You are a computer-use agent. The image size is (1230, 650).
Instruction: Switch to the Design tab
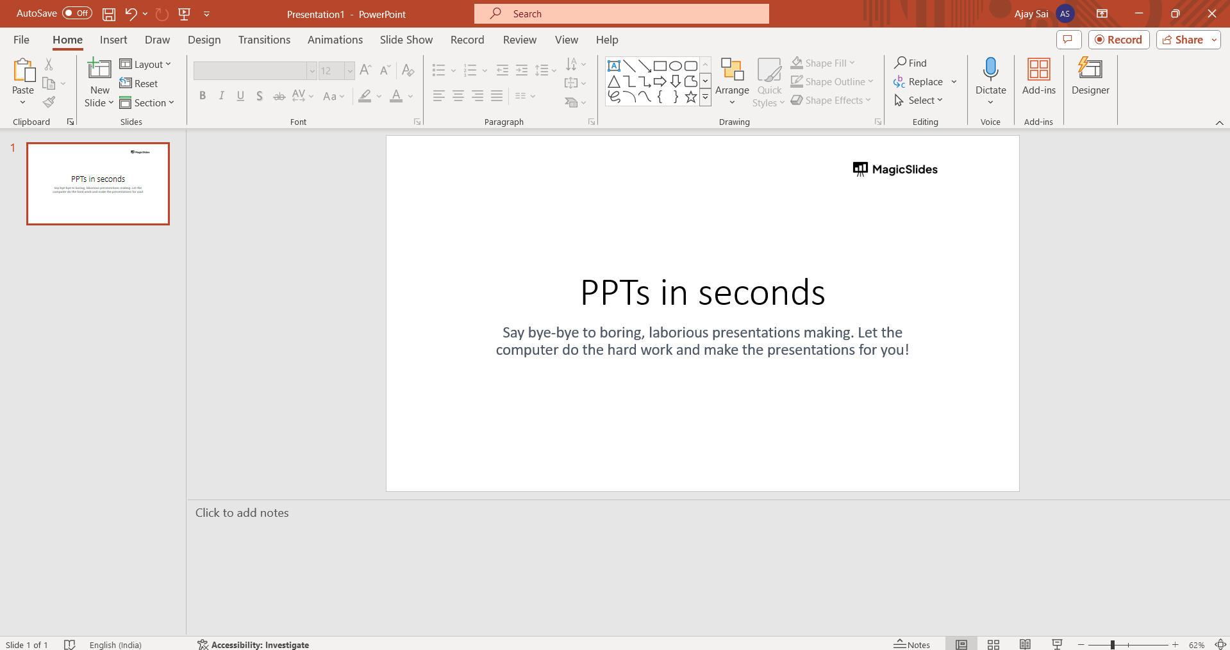tap(204, 40)
